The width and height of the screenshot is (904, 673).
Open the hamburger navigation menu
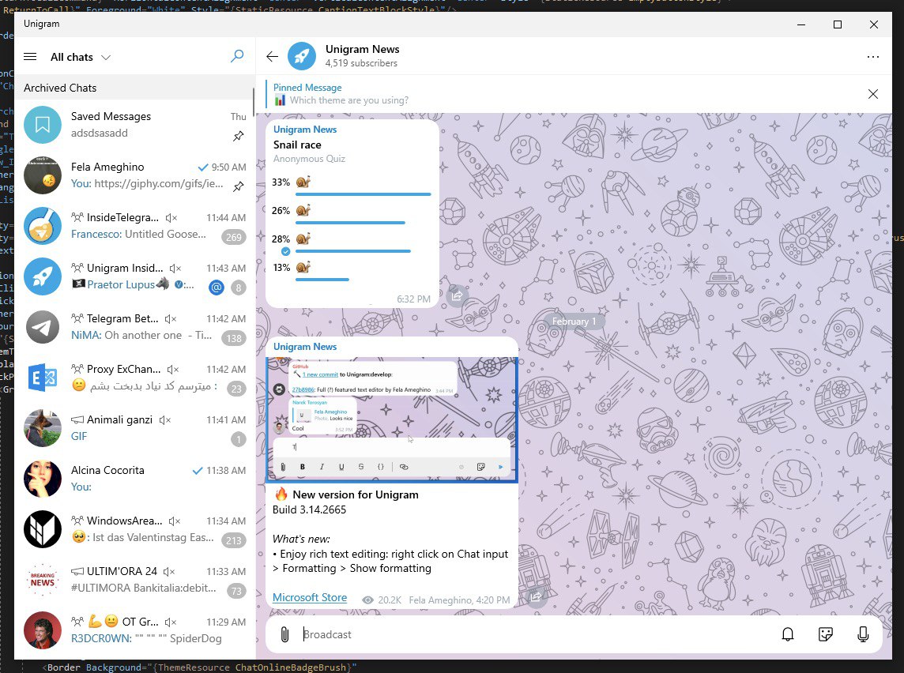pos(30,56)
